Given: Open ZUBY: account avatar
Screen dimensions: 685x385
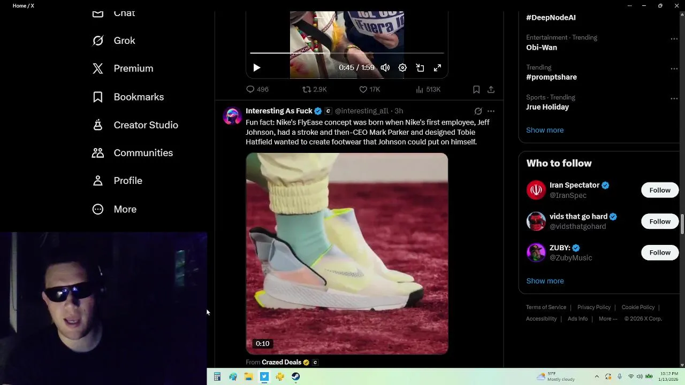Looking at the screenshot, I should [536, 252].
